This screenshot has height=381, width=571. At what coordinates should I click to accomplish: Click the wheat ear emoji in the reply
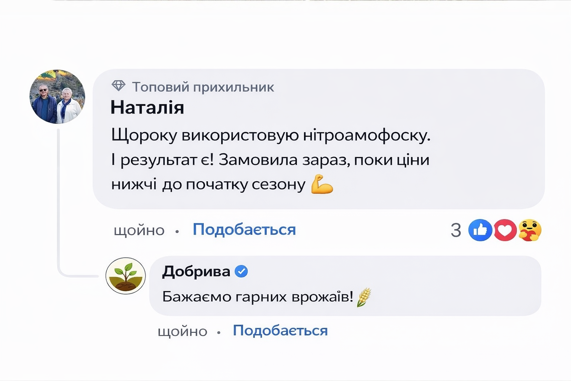(364, 297)
